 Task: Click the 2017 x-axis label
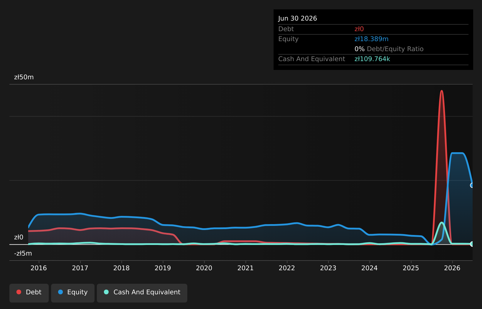point(80,268)
